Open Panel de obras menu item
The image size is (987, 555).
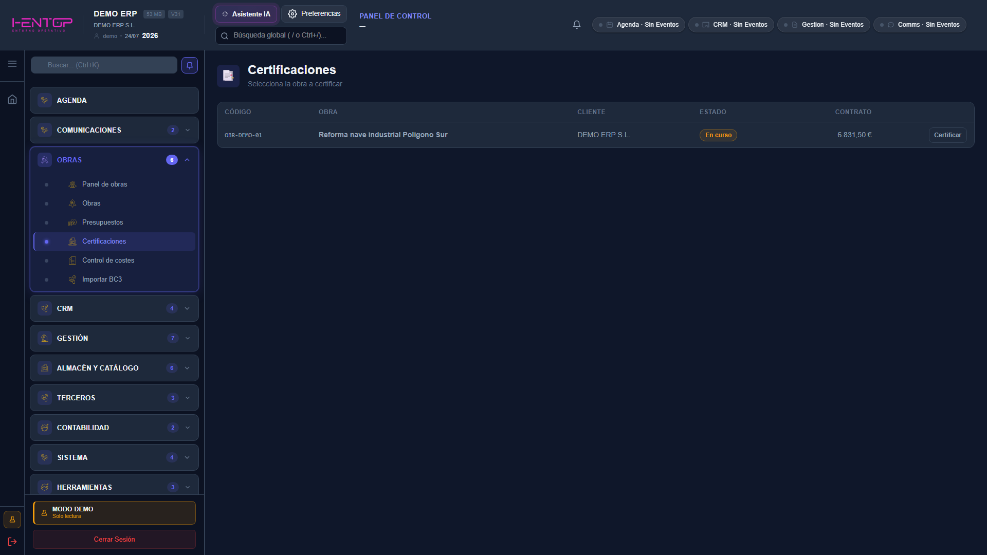[x=115, y=184]
